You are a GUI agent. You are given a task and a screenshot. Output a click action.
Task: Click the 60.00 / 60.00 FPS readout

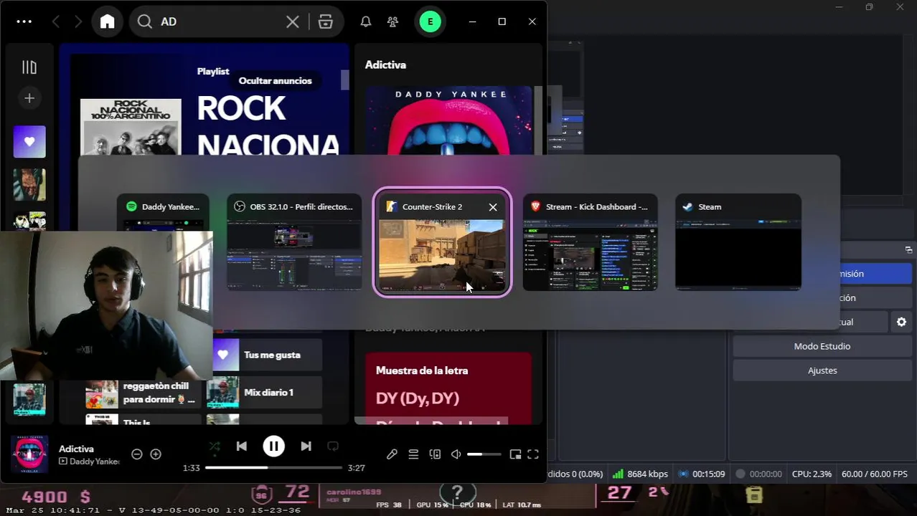[875, 474]
